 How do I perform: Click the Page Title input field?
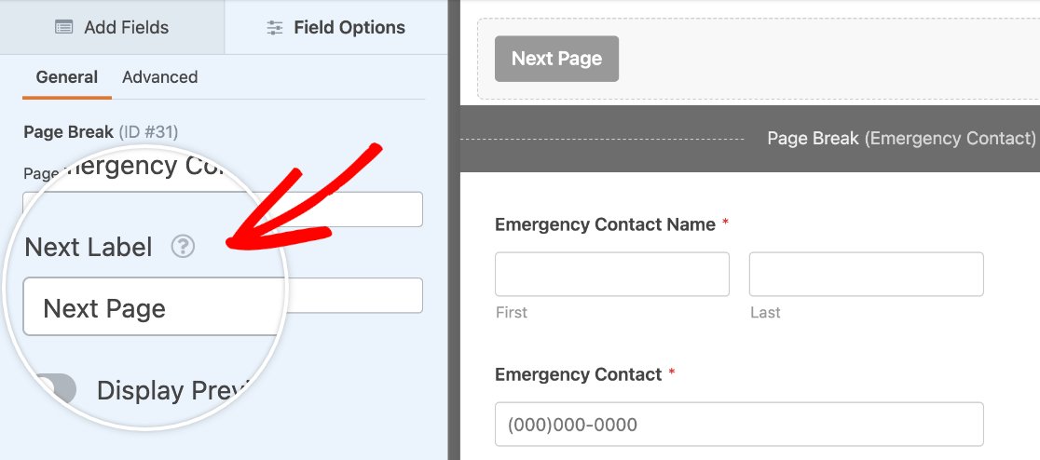223,209
